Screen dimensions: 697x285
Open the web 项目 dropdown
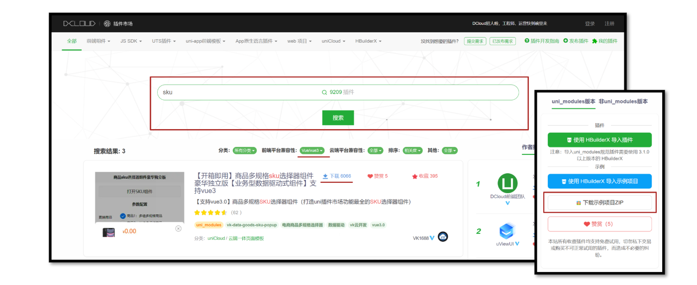coord(299,41)
